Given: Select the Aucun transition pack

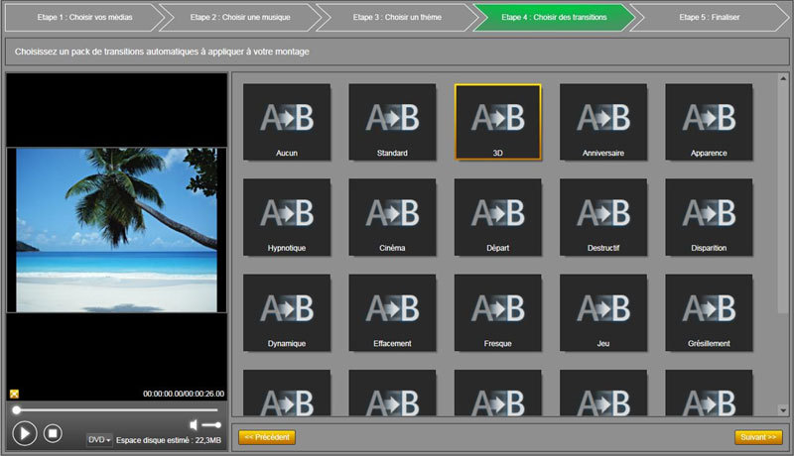Looking at the screenshot, I should point(287,121).
